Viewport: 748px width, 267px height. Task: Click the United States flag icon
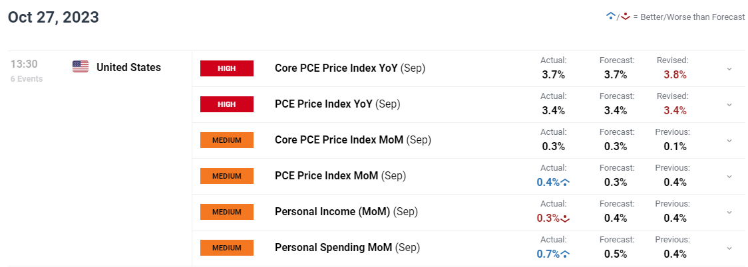click(x=81, y=66)
